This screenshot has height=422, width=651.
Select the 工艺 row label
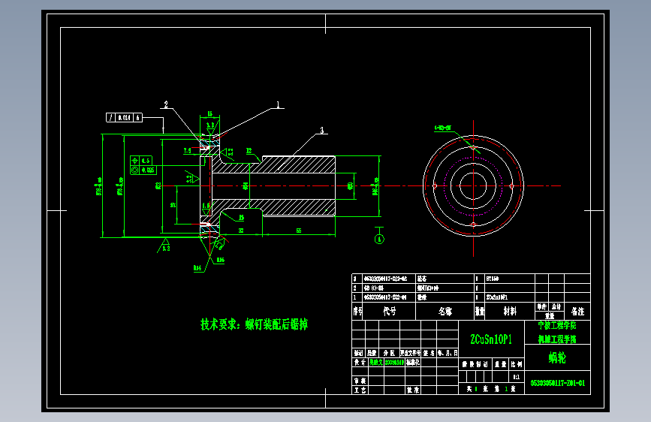[x=360, y=390]
